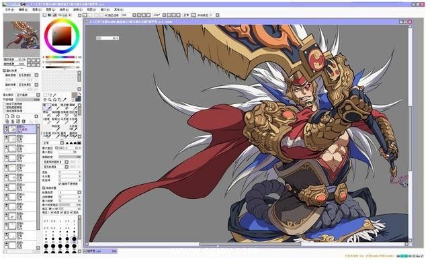Collapse the paint effect section

tap(5, 71)
